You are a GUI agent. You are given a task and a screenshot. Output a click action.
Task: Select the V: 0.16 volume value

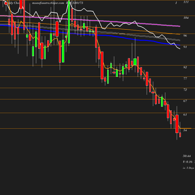coord(188,162)
